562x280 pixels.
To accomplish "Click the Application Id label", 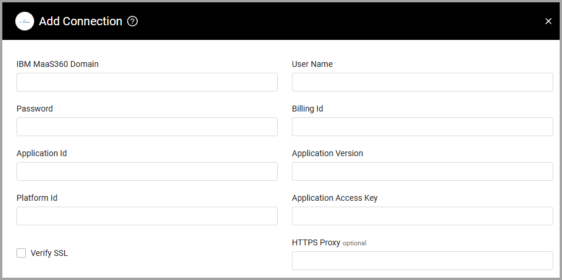I will (42, 153).
